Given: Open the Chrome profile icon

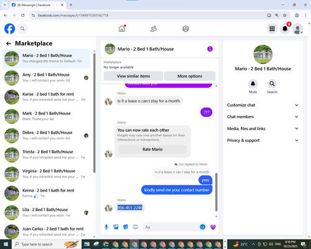Looking at the screenshot, I should point(297,15).
